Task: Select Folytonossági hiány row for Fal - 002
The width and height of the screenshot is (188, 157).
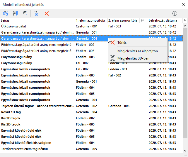Action: click(x=92, y=63)
